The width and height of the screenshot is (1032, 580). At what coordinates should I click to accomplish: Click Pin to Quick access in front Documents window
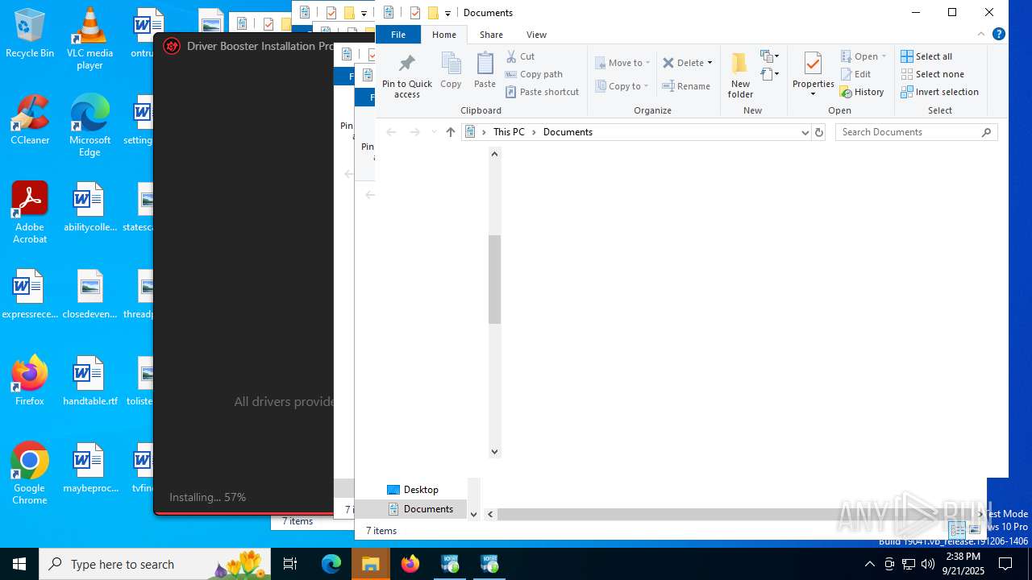click(407, 76)
